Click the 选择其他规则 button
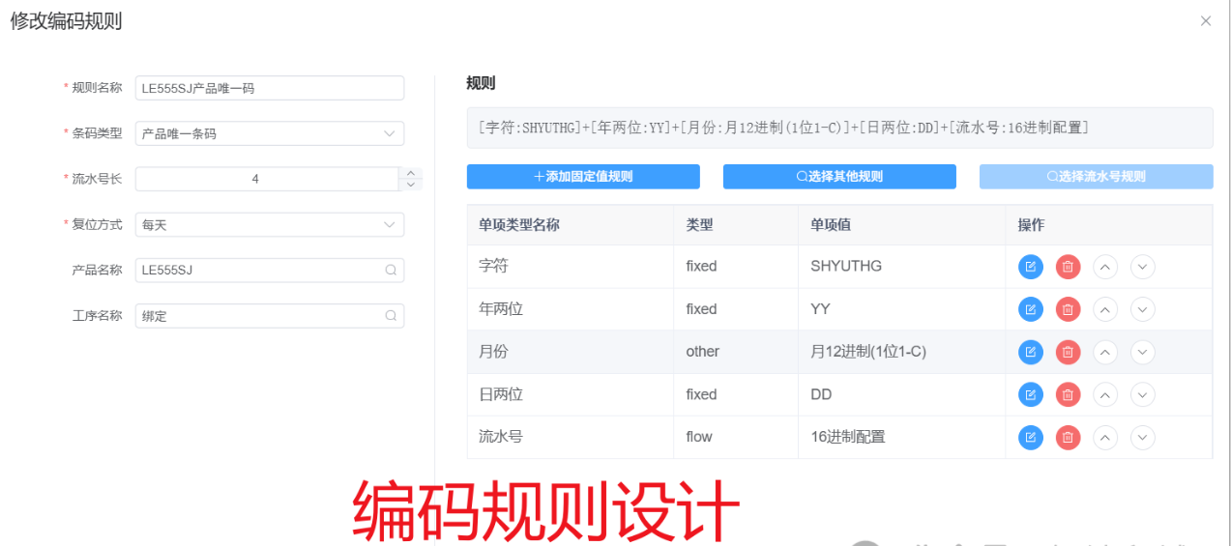 [839, 177]
